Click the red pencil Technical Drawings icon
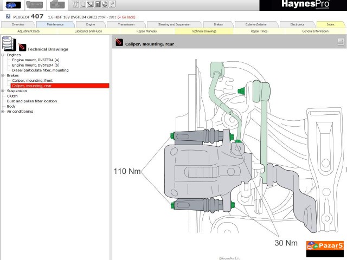 [x=22, y=48]
